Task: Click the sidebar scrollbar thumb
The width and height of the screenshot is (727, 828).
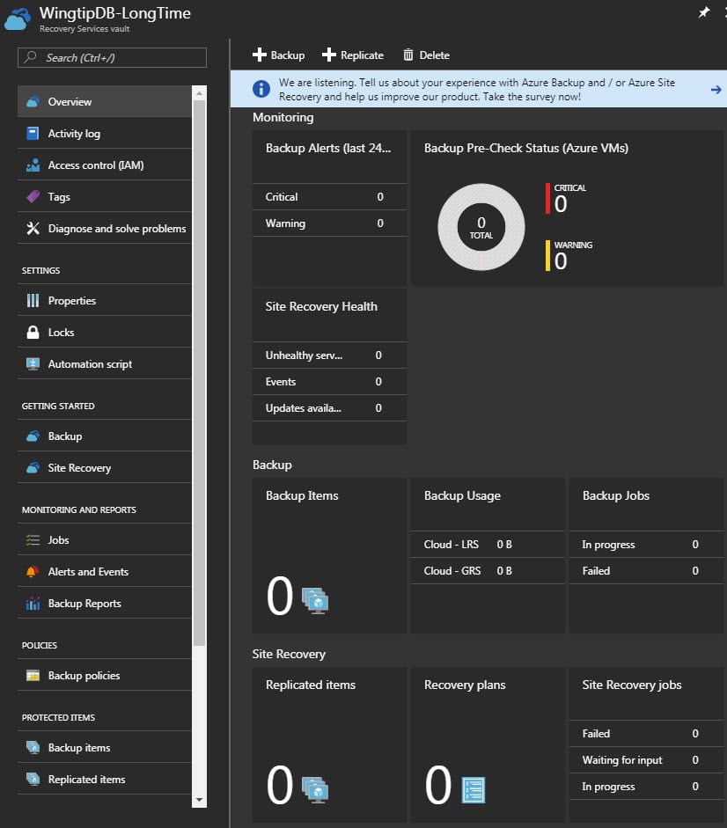Action: [x=199, y=373]
